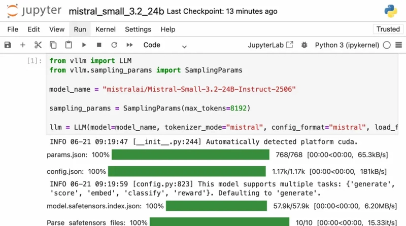This screenshot has height=226, width=406.
Task: Click the Trusted notebook button
Action: coord(388,29)
